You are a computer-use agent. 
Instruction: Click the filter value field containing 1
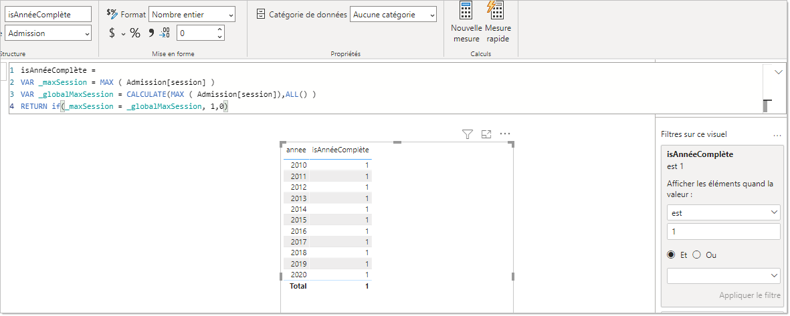(x=724, y=231)
